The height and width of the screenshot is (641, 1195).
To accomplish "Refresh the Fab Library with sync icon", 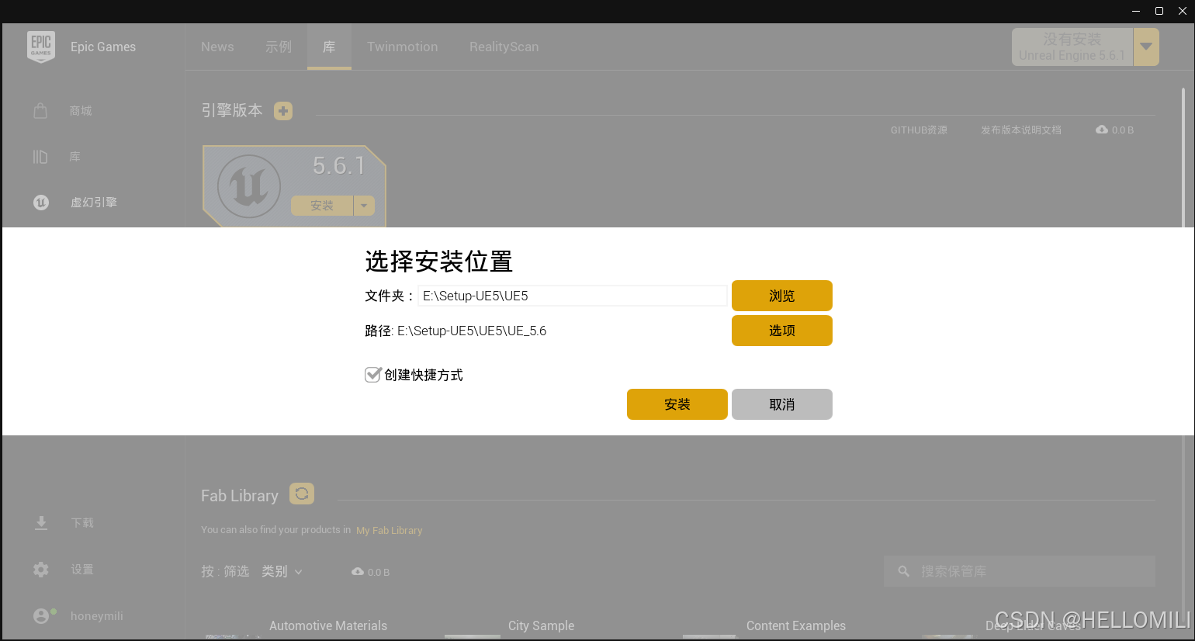I will [x=302, y=494].
